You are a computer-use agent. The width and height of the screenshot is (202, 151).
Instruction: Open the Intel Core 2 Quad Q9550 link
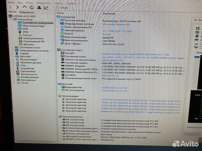coord(136,54)
